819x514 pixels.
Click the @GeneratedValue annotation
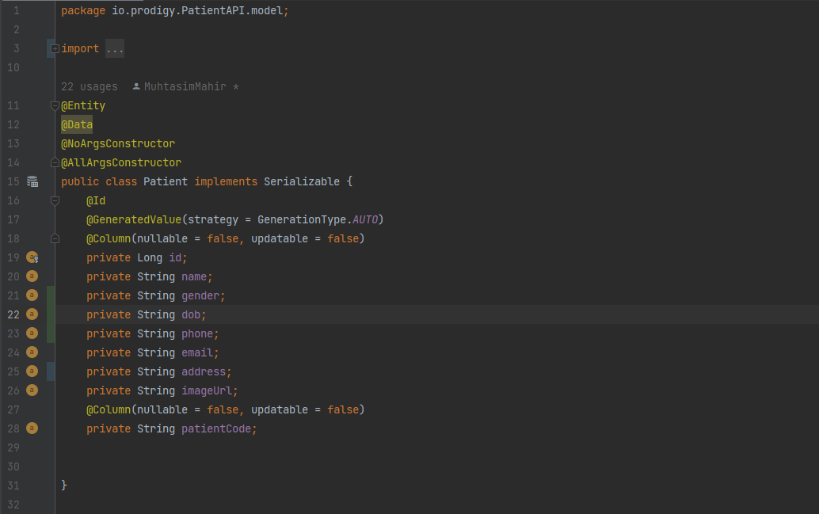134,220
